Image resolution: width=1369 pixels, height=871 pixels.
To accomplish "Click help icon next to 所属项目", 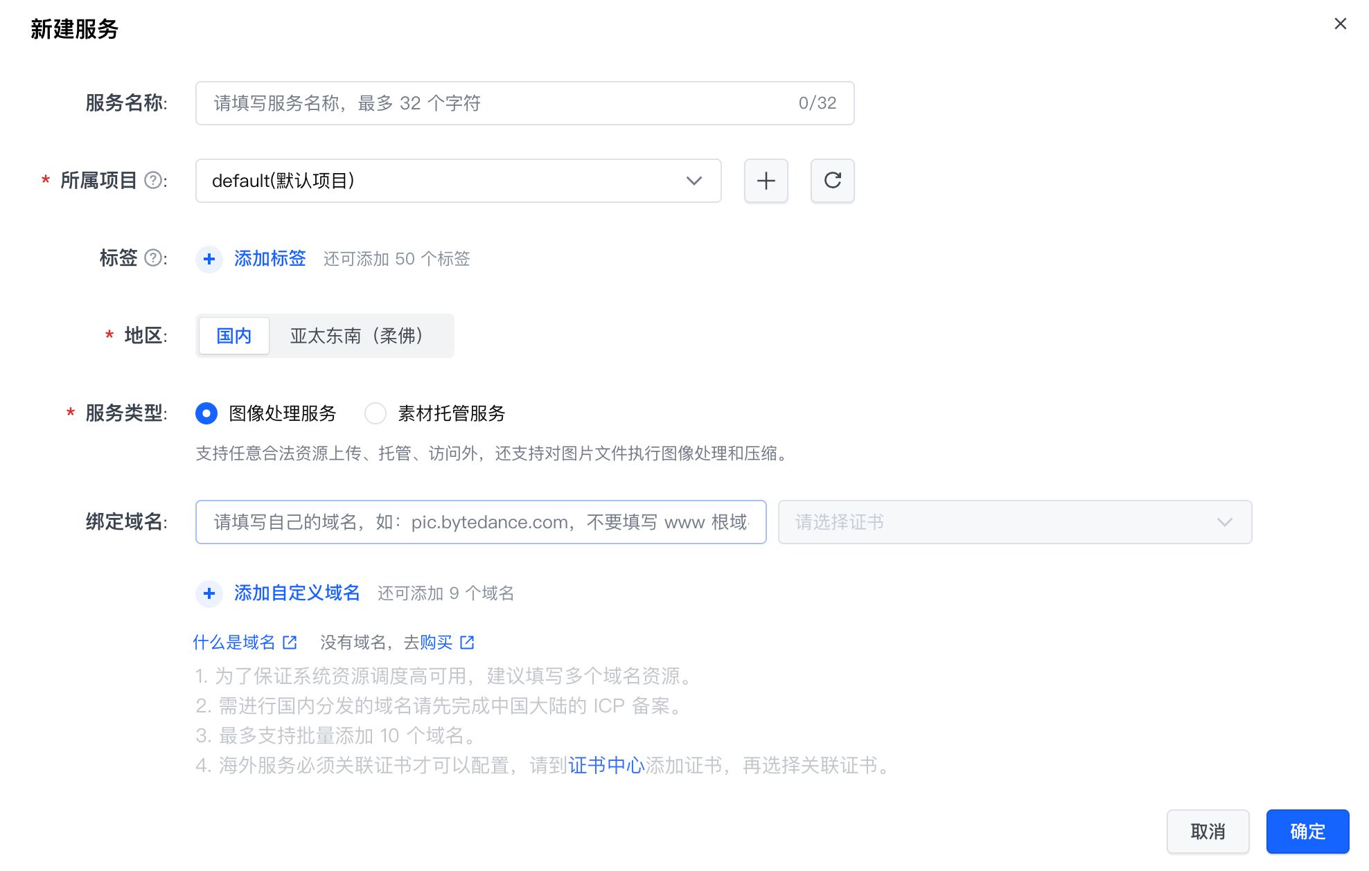I will 152,181.
